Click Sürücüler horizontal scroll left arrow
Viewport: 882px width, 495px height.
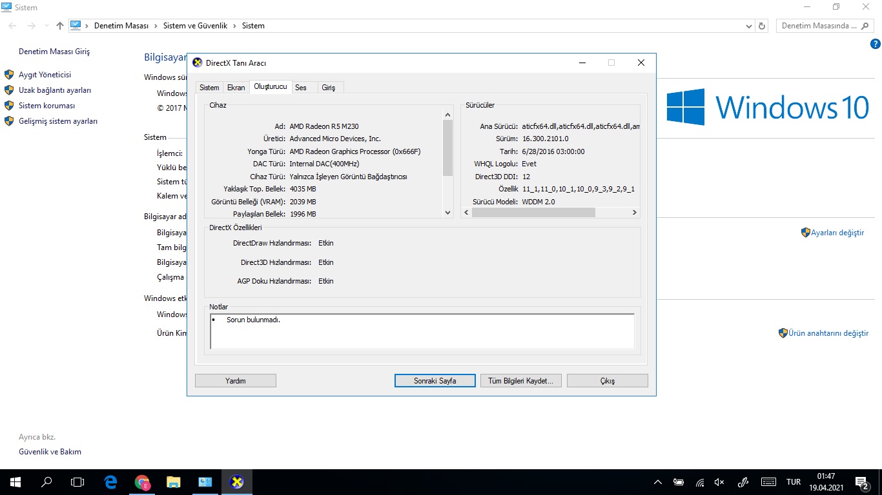[x=467, y=212]
